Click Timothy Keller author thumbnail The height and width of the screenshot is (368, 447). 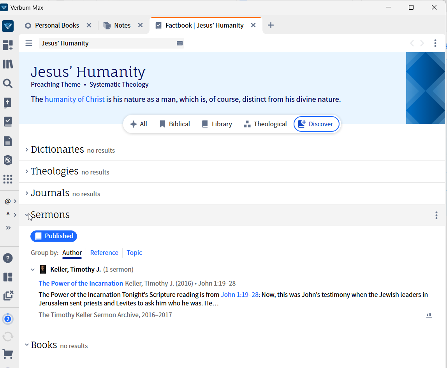pos(43,269)
